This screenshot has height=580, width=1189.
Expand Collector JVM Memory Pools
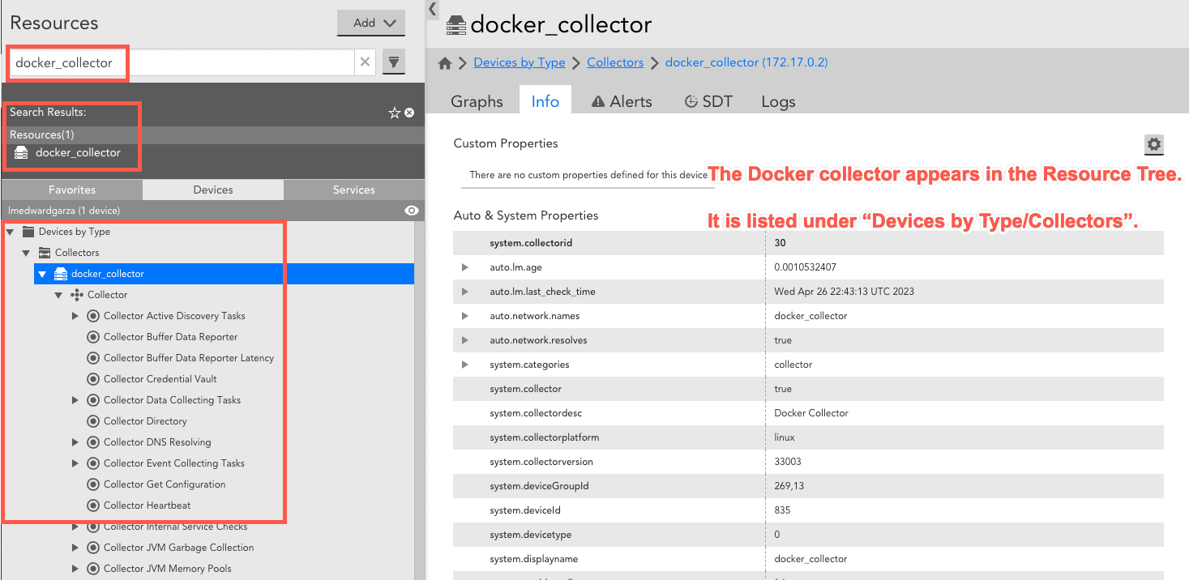point(75,569)
